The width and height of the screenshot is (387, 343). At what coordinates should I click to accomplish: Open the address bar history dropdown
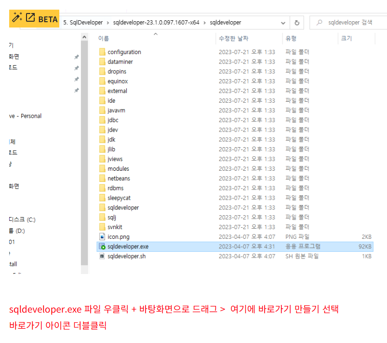283,23
